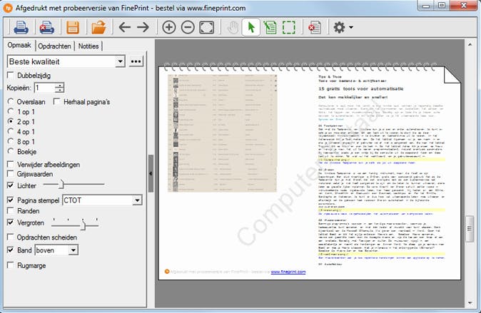Click the settings gear icon

coord(339,28)
